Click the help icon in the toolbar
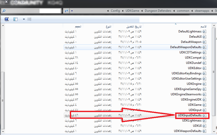 [x=7, y=19]
